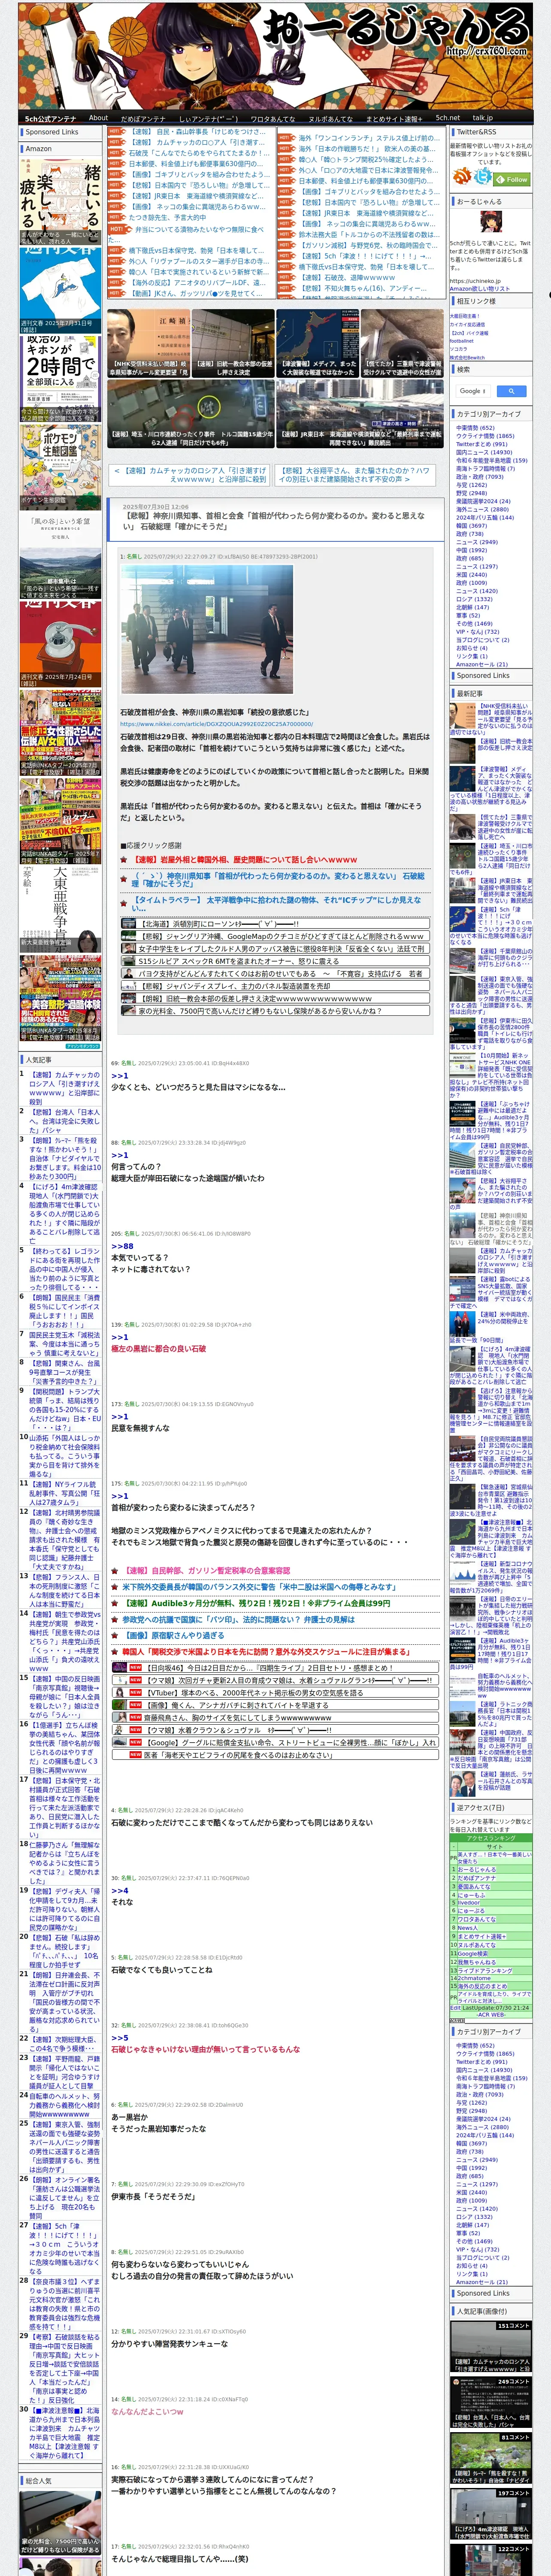Screen dimensions: 551x2576
Task: Open the Amazonセール (21) category link
Action: coord(481,664)
